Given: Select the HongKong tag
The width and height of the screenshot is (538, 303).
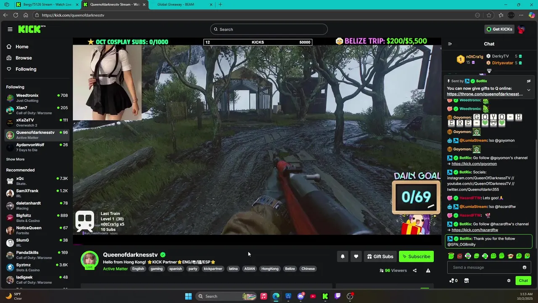Looking at the screenshot, I should pyautogui.click(x=270, y=269).
